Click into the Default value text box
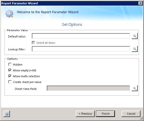Image resolution: width=144 pixels, height=121 pixels. pos(81,36)
